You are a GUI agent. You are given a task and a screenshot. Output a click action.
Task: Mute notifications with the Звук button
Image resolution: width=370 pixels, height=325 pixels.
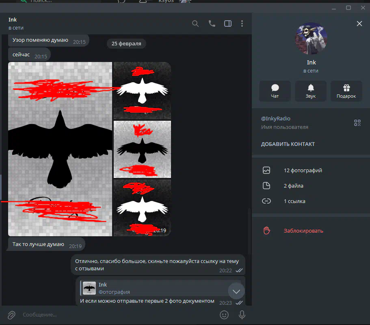coord(311,91)
